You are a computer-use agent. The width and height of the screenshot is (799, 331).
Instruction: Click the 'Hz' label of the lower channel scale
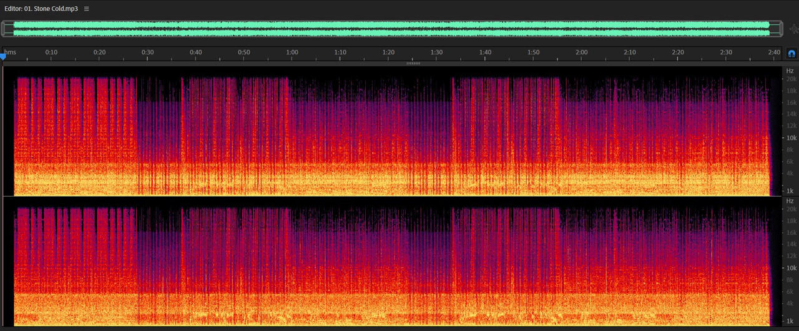click(790, 201)
